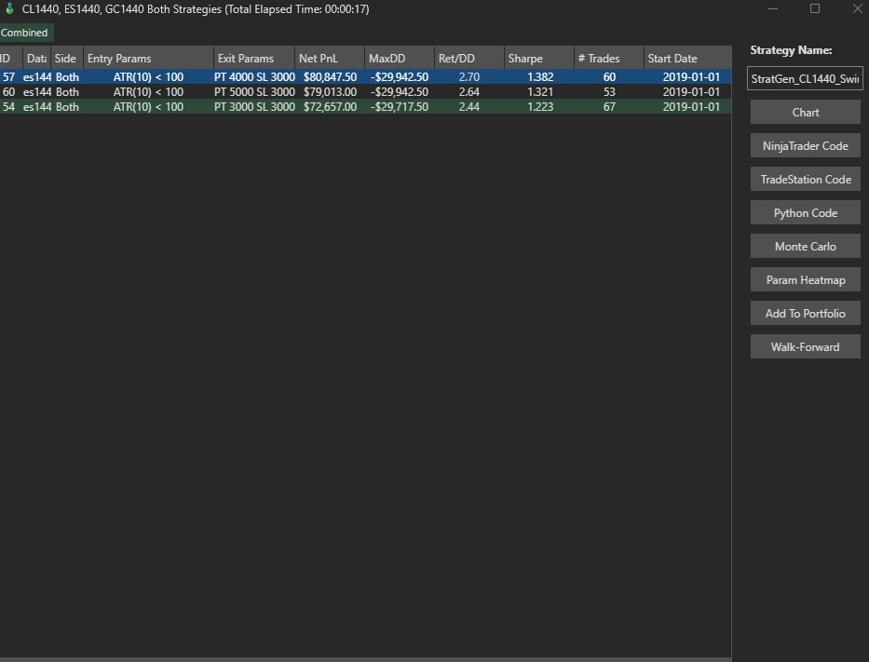Click exit params PT 4000 SL 3000
The image size is (869, 662).
coord(254,77)
